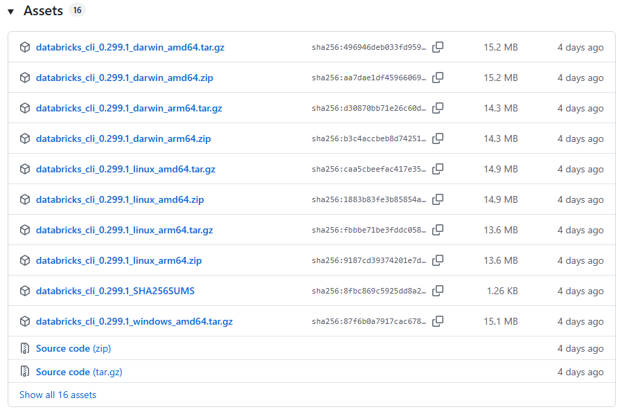The width and height of the screenshot is (620, 414).
Task: Click Show all 16 assets
Action: coord(57,395)
